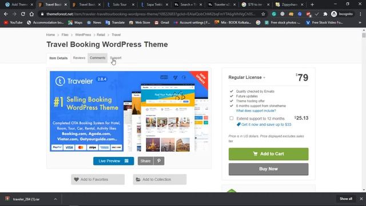Click the Share button

point(146,161)
